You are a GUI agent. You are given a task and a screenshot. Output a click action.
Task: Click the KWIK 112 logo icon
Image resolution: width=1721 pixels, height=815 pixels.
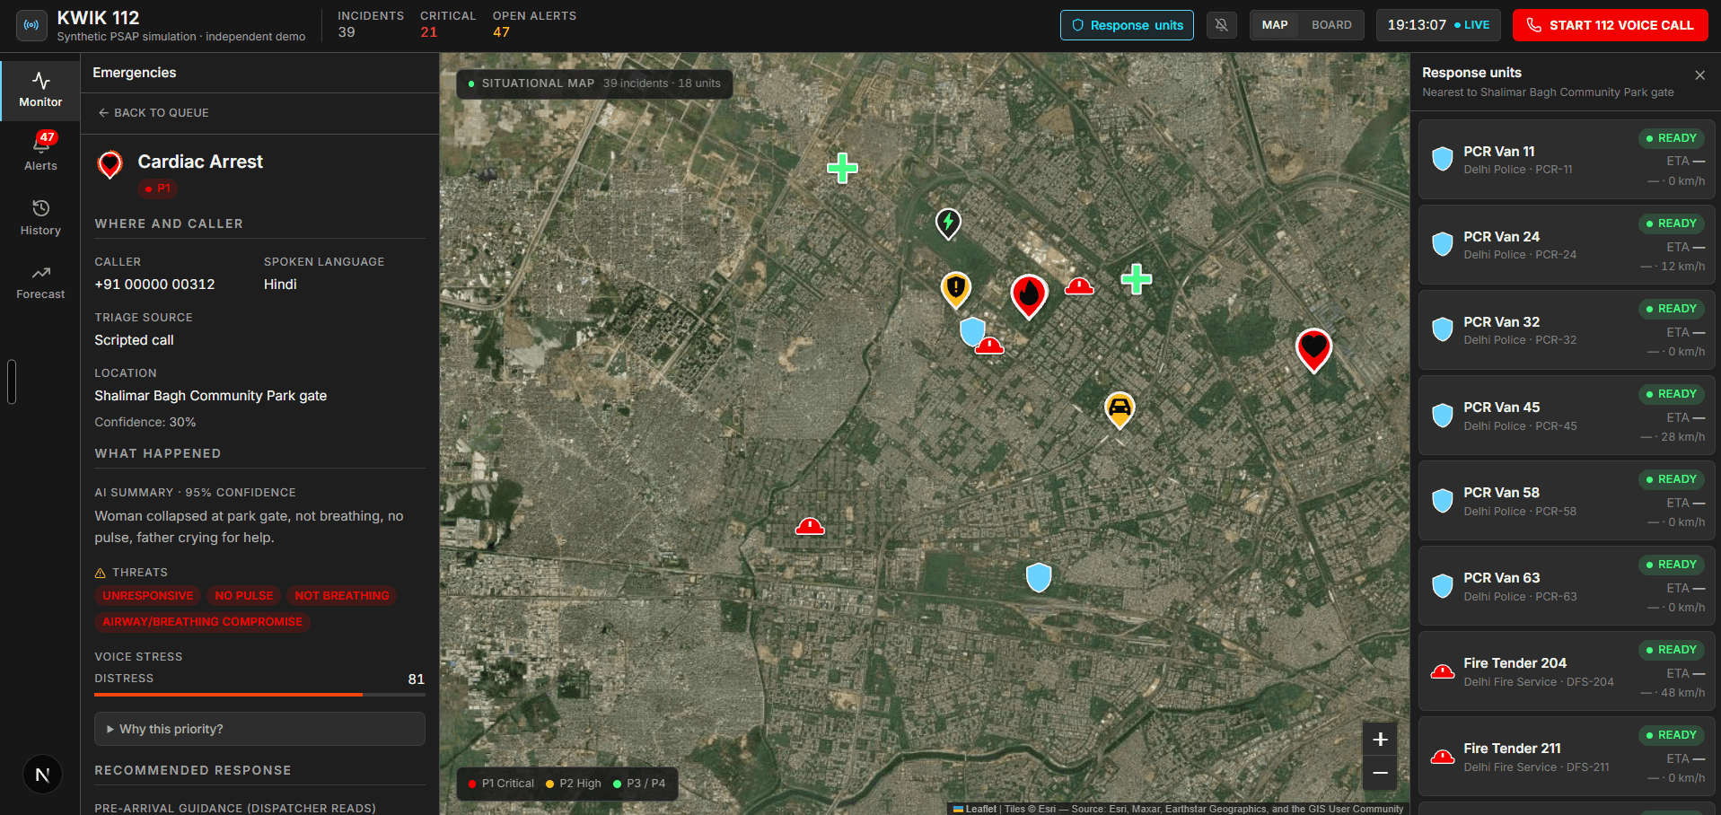pos(31,25)
